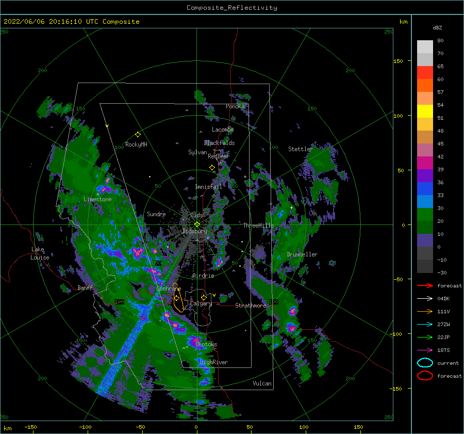
Task: Select the orange 111V arrow legend icon
Action: (x=425, y=311)
